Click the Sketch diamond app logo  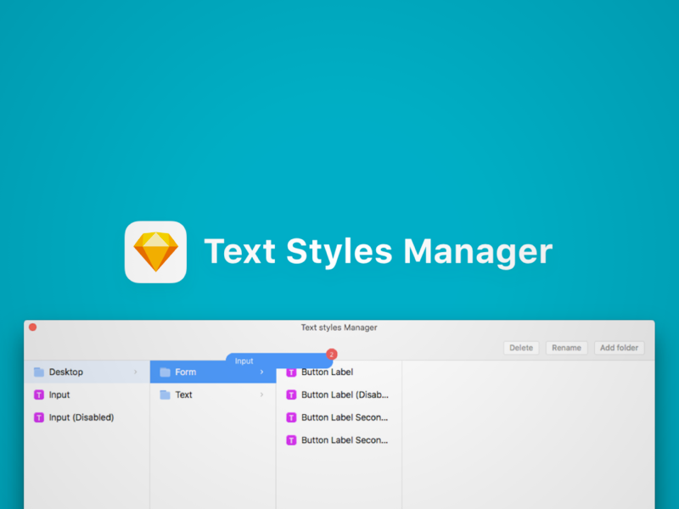click(x=155, y=252)
